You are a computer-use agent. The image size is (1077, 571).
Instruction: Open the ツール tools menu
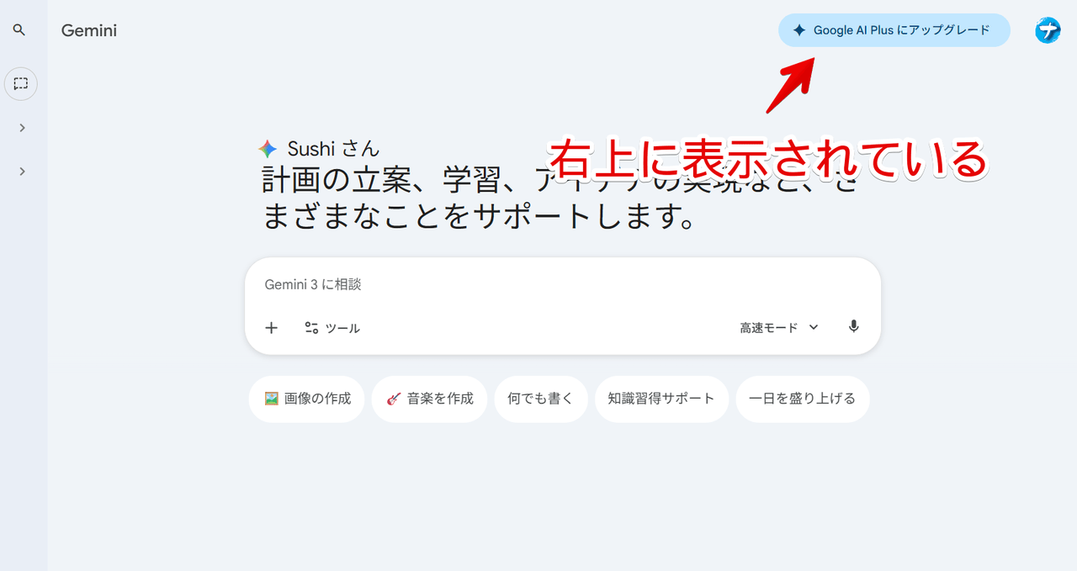coord(332,328)
